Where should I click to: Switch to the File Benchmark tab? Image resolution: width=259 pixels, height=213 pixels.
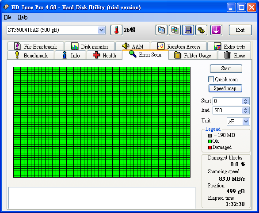(36, 46)
